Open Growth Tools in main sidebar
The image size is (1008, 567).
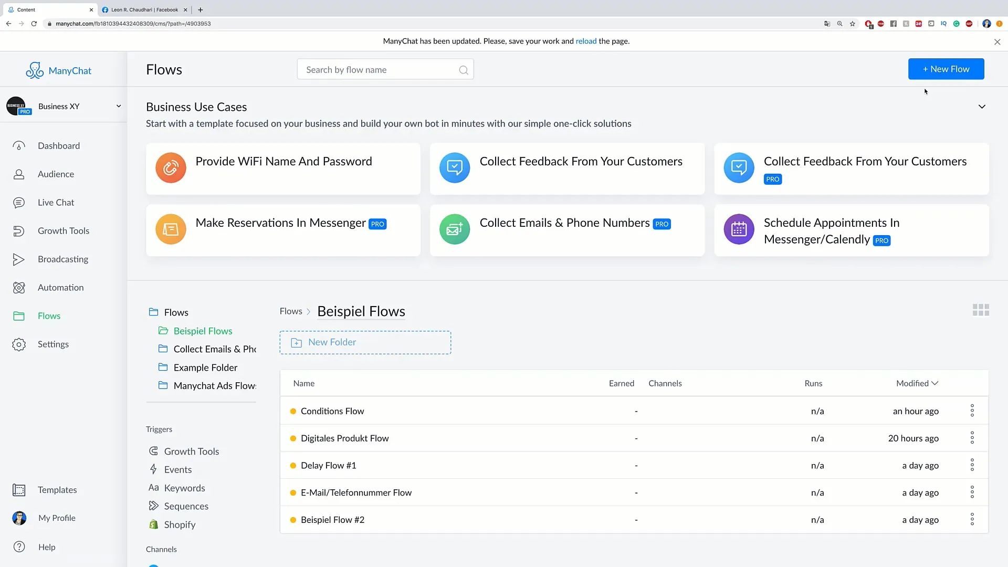[63, 231]
